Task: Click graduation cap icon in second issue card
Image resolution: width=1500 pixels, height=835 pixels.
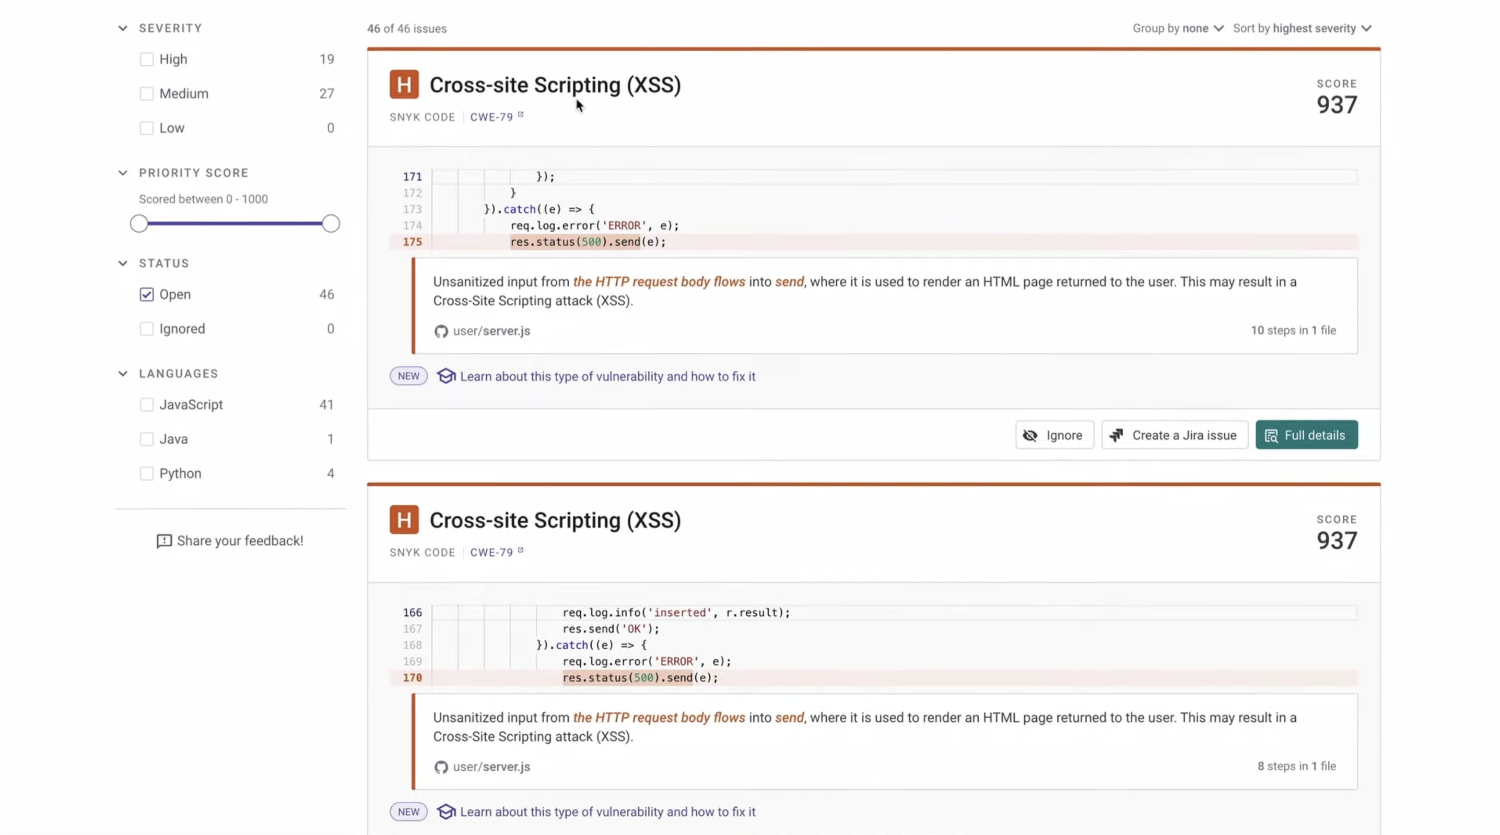Action: [x=446, y=811]
